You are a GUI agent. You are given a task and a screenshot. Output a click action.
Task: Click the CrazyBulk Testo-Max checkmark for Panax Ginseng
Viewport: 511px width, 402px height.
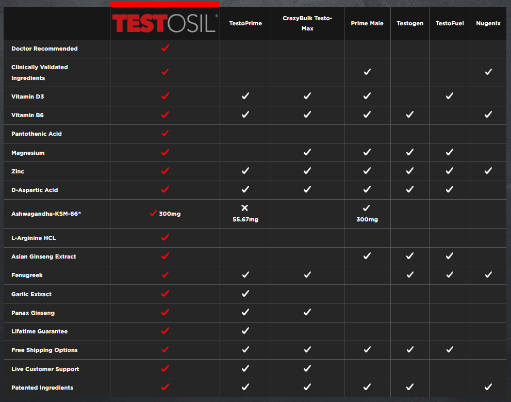307,312
